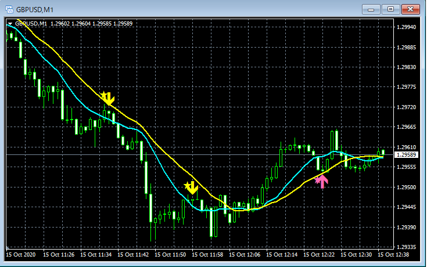This screenshot has width=427, height=267.
Task: Click the 15 Oct 11:26 time label
Action: pos(59,255)
